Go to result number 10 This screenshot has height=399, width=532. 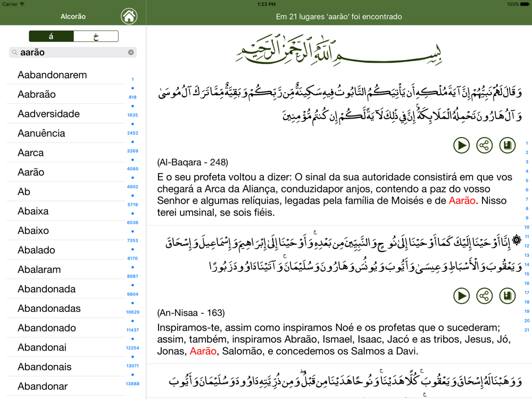(x=527, y=227)
